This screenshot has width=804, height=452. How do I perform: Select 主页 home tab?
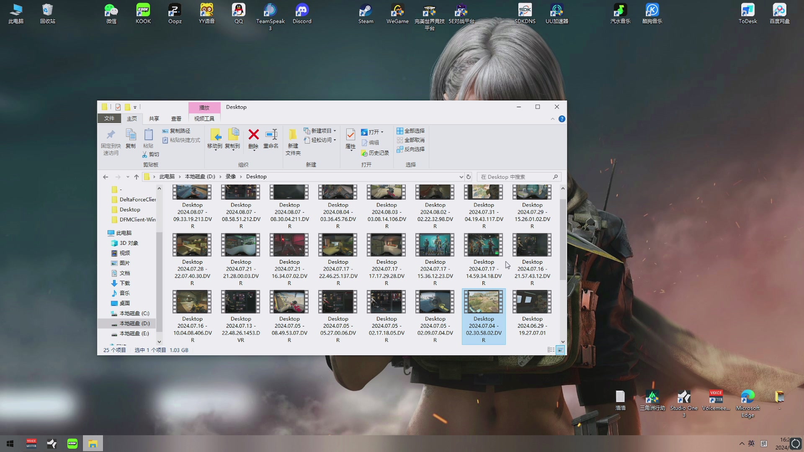(x=132, y=118)
